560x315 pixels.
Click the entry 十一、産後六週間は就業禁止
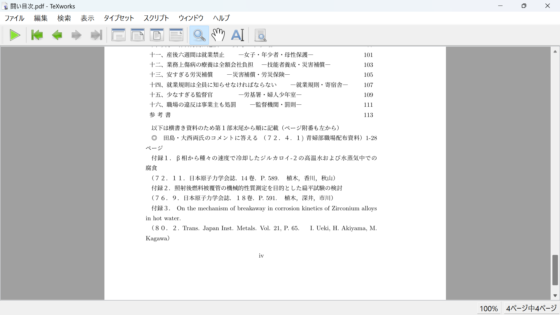pos(187,55)
